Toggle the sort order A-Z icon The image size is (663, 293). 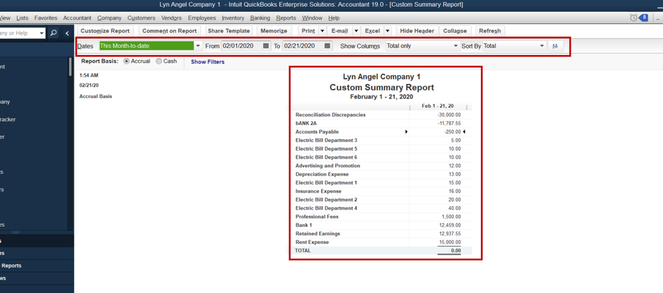[x=555, y=46]
